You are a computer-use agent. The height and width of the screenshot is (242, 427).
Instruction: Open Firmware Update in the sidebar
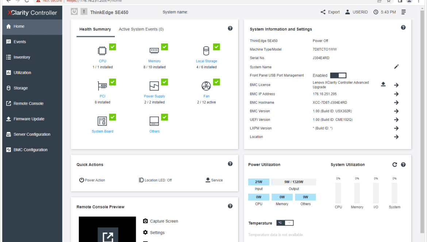(x=32, y=119)
